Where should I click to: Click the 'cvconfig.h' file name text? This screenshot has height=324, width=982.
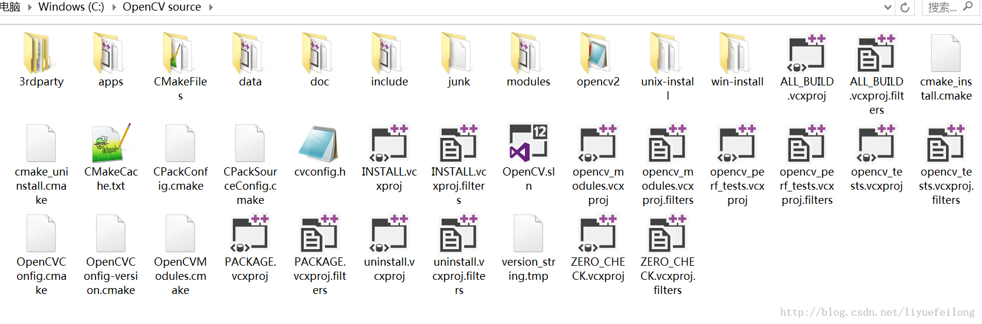tap(320, 172)
